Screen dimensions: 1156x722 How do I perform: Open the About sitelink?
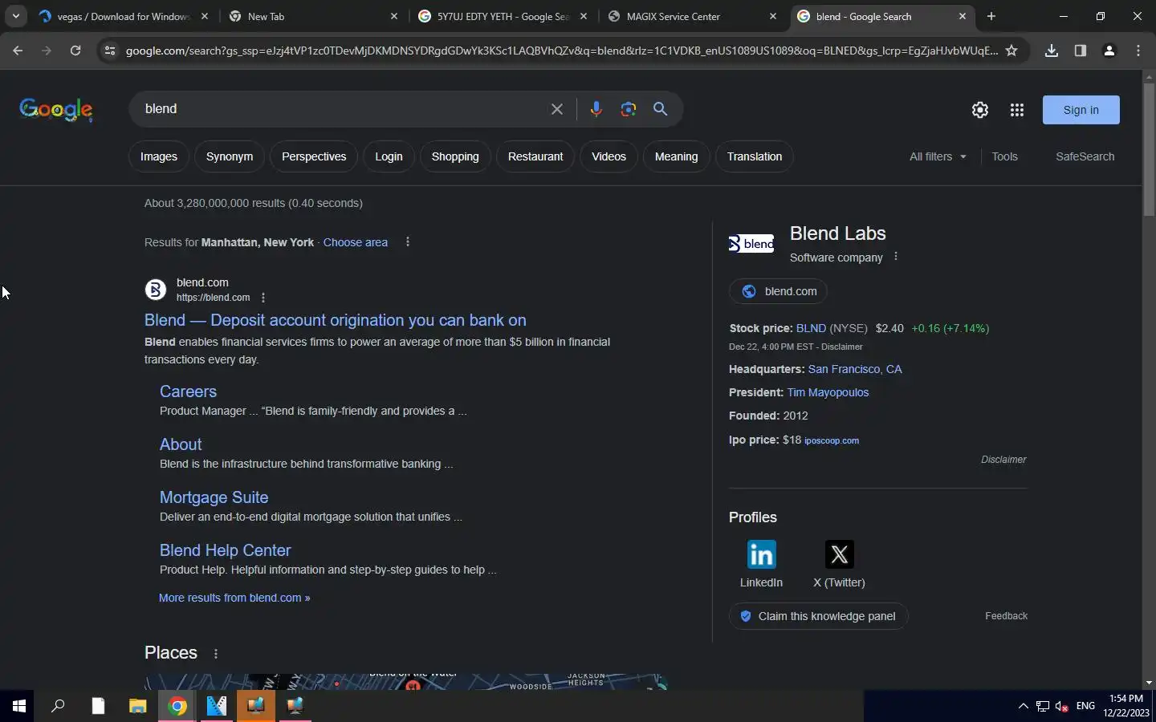[x=181, y=444]
